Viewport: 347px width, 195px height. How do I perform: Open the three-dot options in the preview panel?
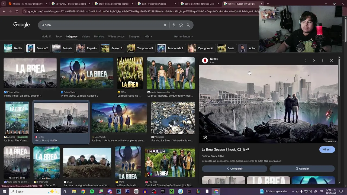tap(323, 60)
